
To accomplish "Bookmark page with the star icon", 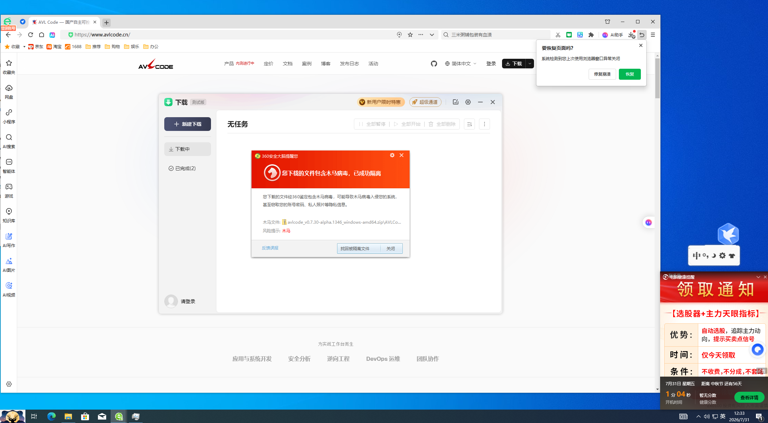I will pyautogui.click(x=410, y=35).
